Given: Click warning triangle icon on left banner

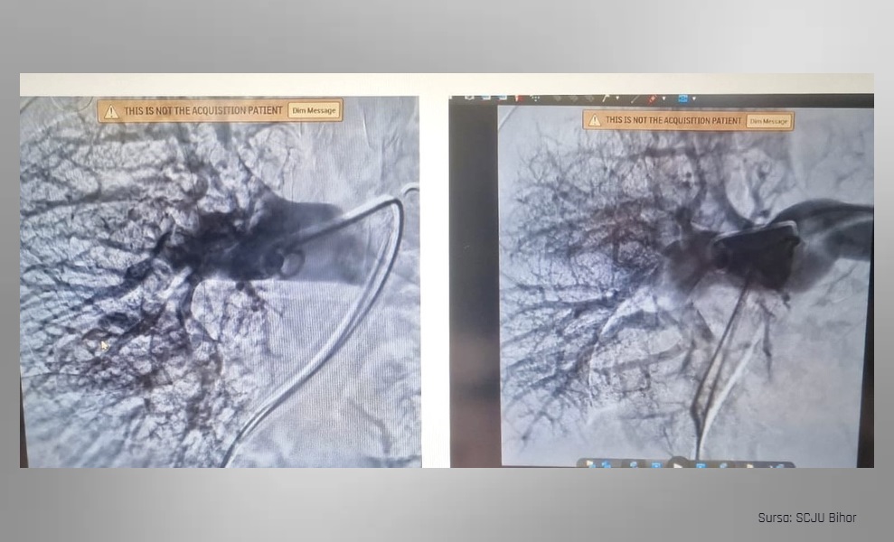Looking at the screenshot, I should tap(111, 112).
